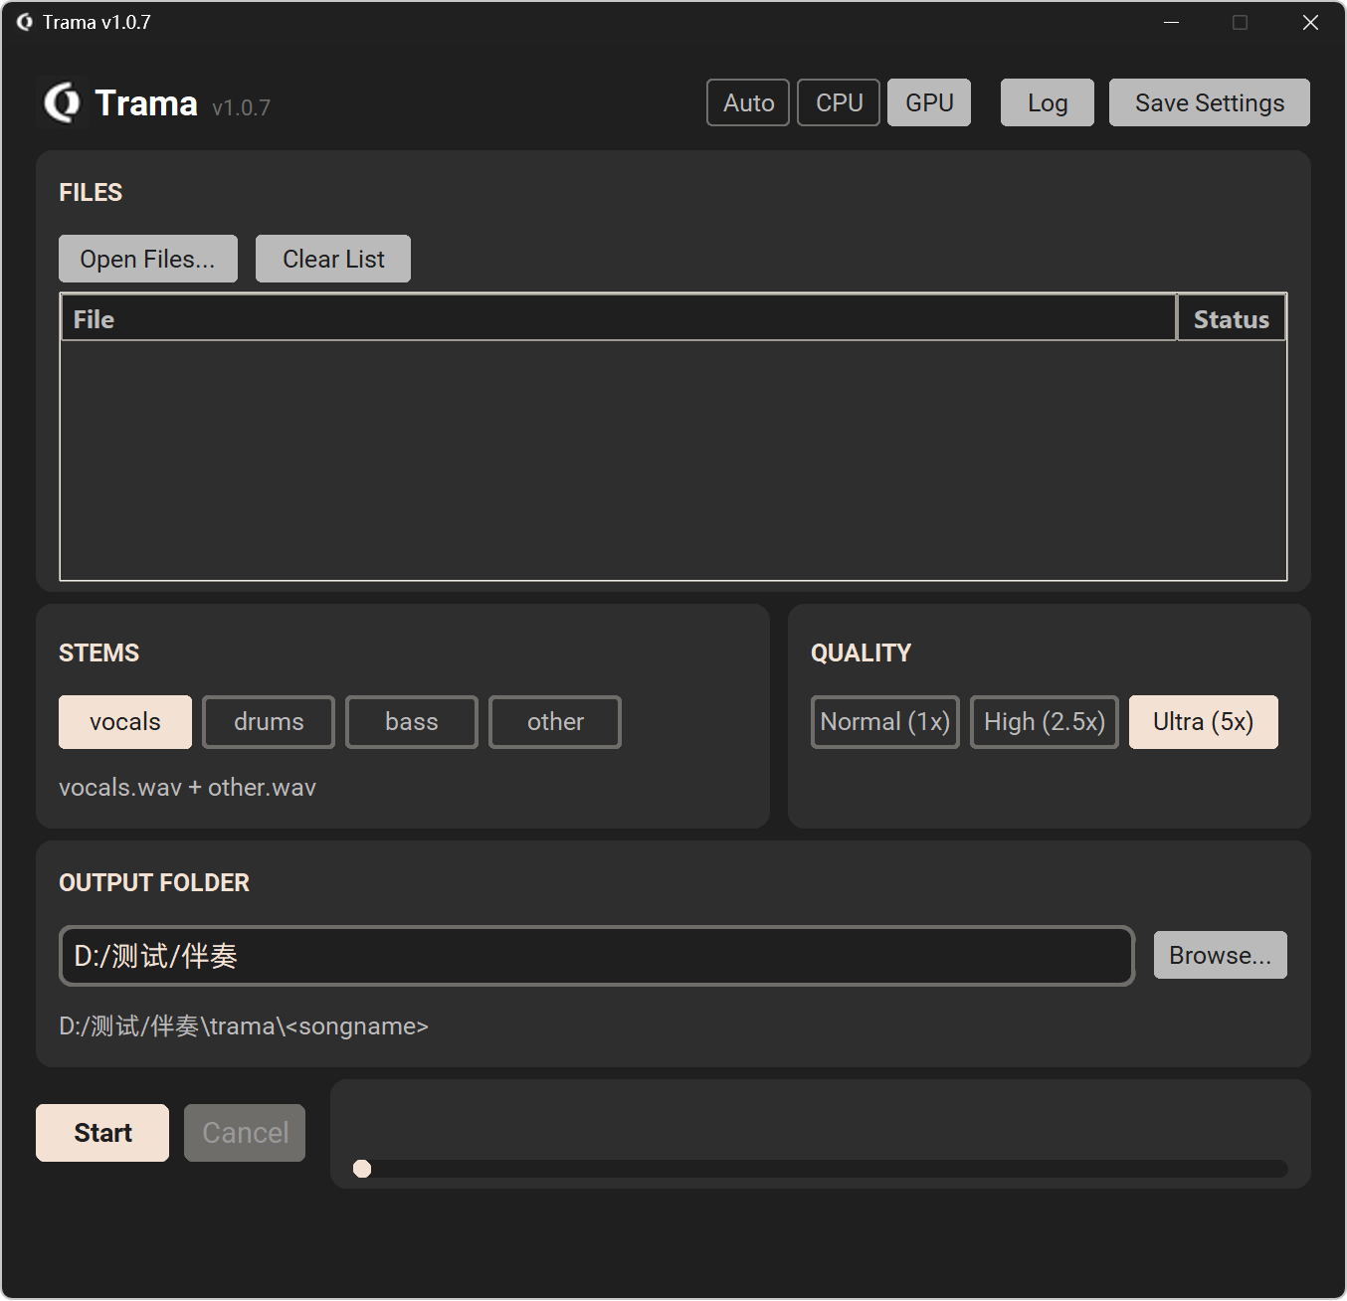The image size is (1347, 1301).
Task: Click the trama\<songname> output path preview
Action: pos(244,1026)
